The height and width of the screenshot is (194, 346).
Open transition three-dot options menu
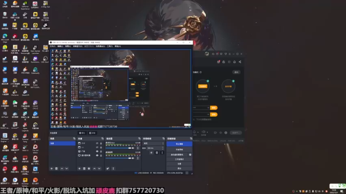pyautogui.click(x=162, y=153)
